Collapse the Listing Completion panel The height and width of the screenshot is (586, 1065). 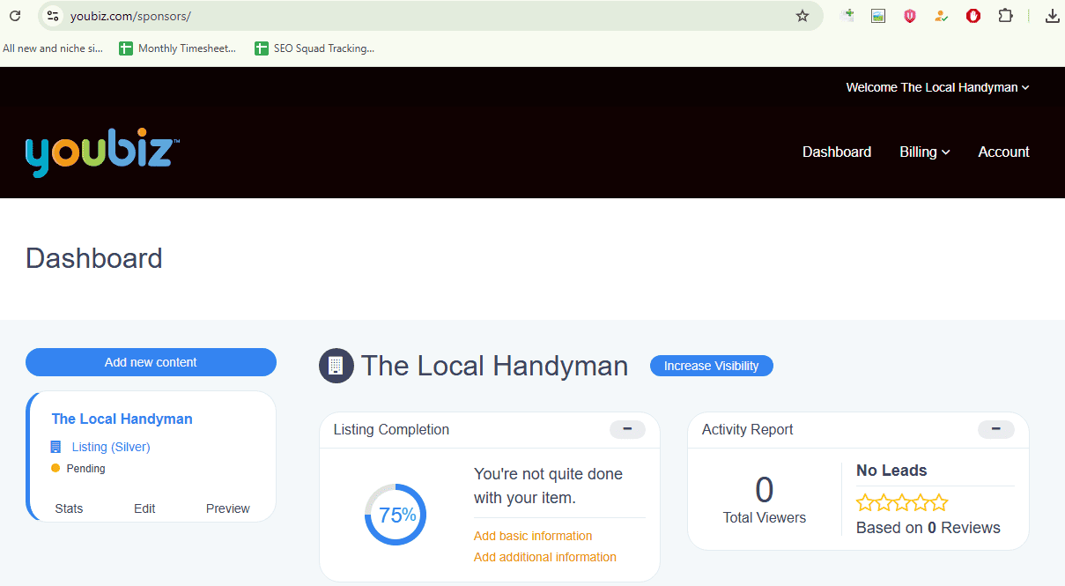(627, 429)
